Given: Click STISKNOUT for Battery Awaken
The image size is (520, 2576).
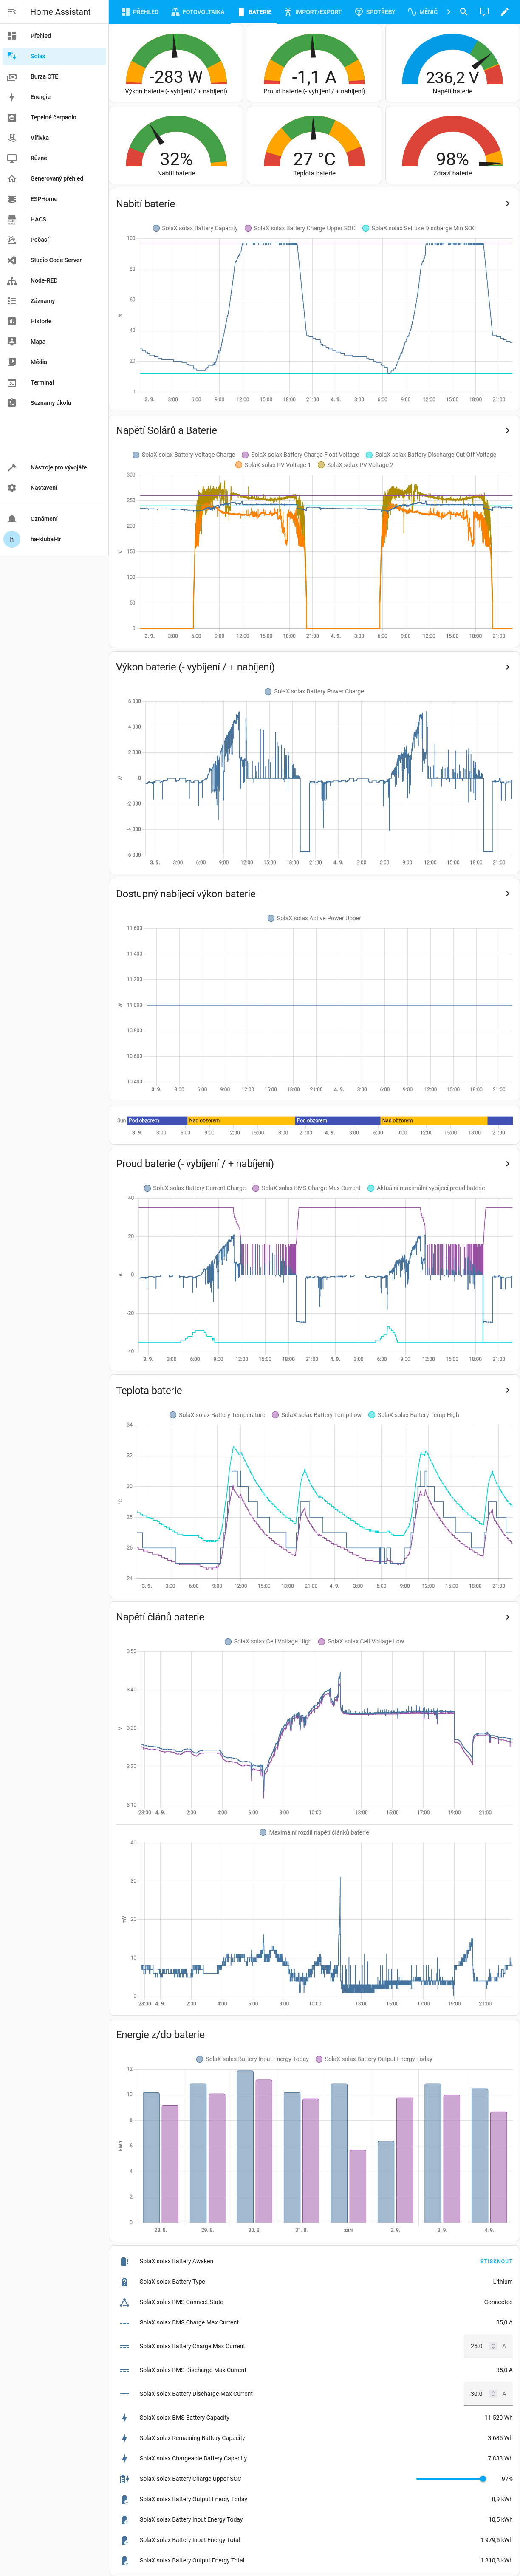Looking at the screenshot, I should point(496,2261).
